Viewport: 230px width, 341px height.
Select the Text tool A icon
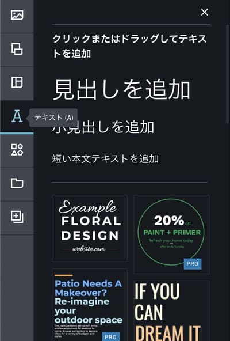17,116
